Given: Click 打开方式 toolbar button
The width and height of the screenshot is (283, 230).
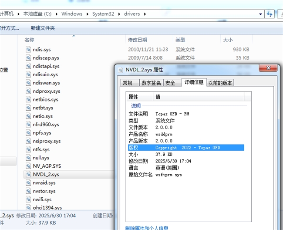Looking at the screenshot, I should (10, 28).
